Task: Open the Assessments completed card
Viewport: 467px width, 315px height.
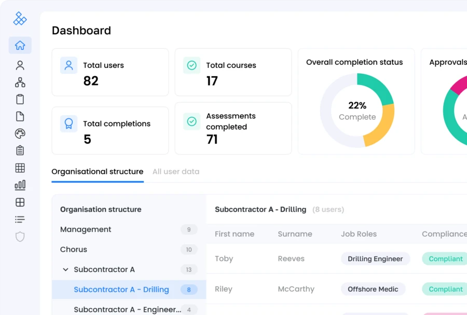Action: pyautogui.click(x=233, y=128)
